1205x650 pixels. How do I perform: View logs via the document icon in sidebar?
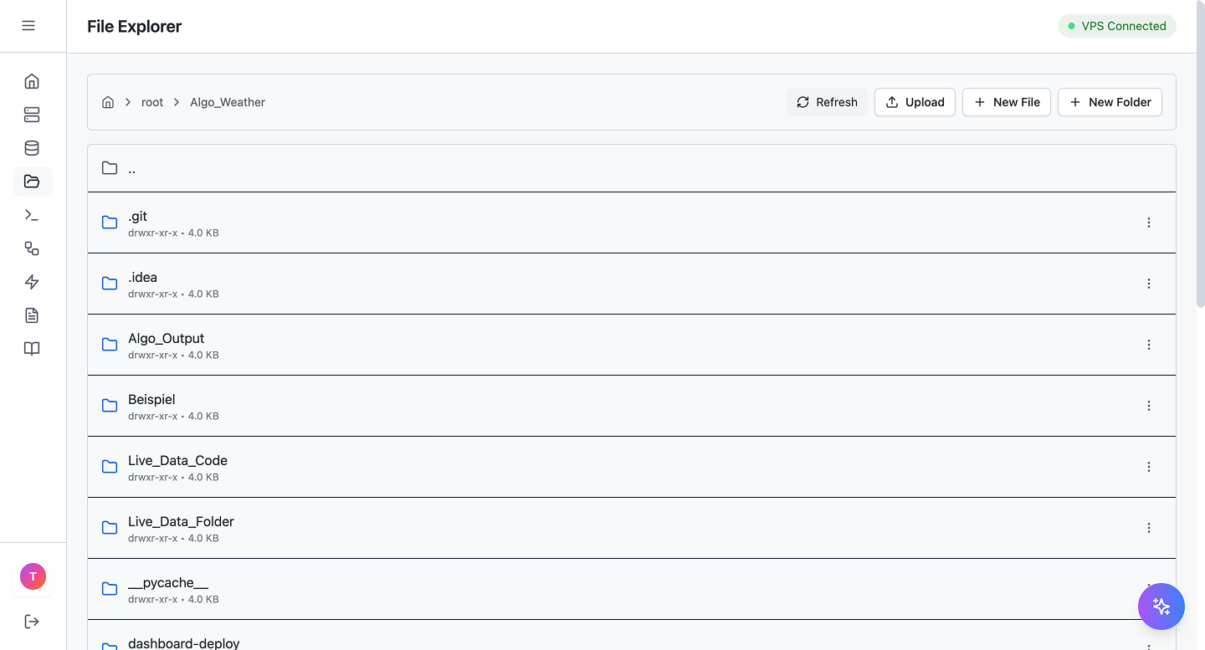[32, 315]
